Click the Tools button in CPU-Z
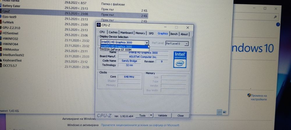The image size is (291, 130). tap(142, 116)
